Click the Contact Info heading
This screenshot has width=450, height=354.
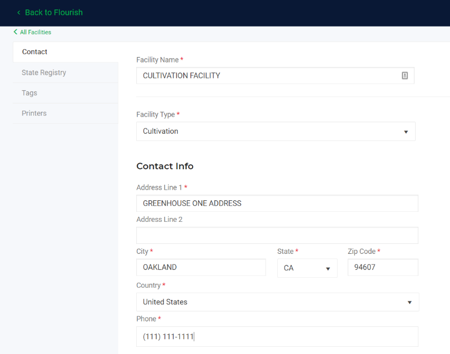[x=165, y=166]
